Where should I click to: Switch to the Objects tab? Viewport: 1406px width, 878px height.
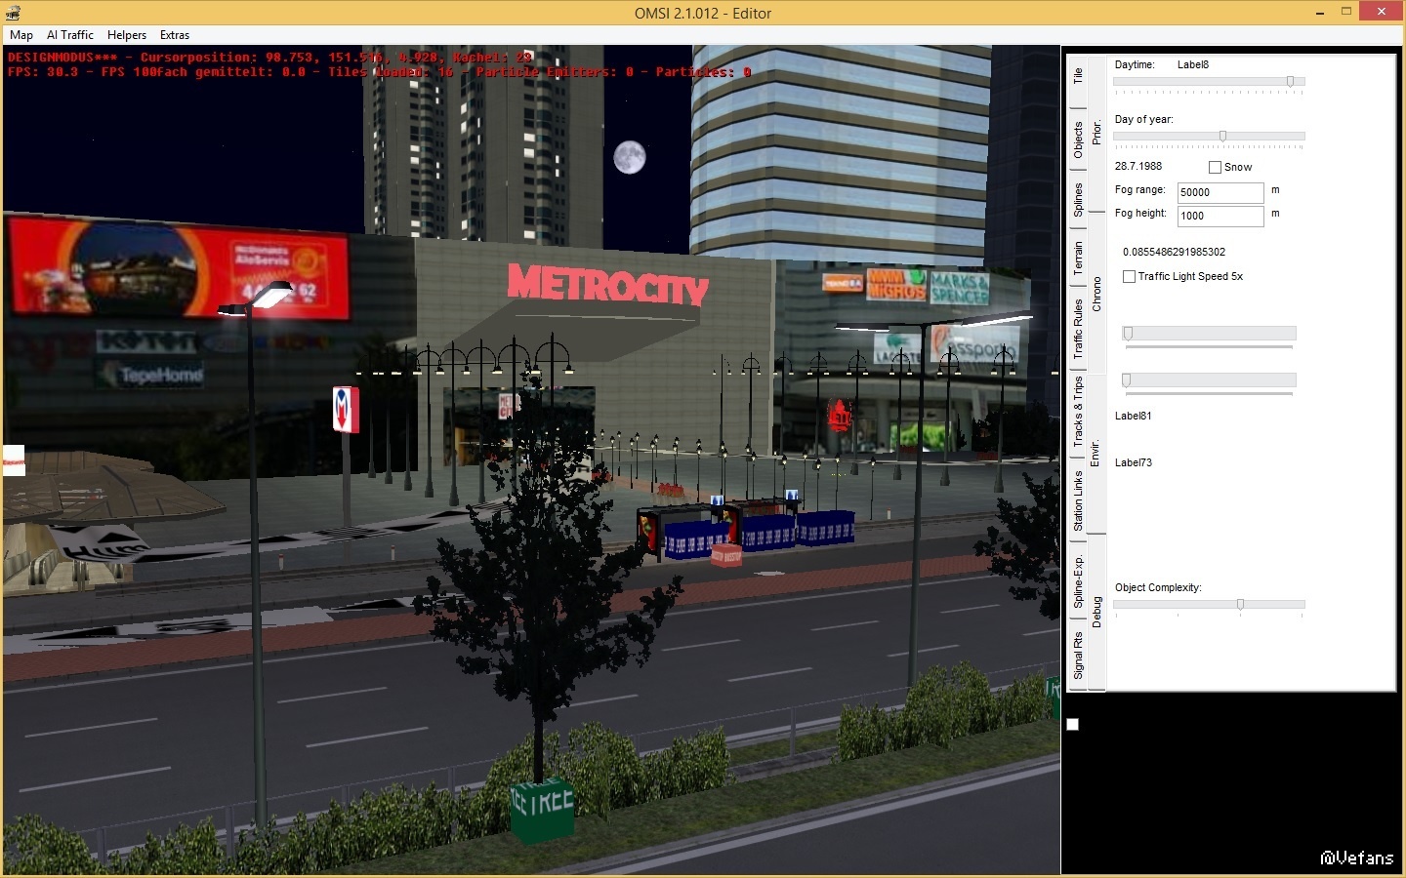(1078, 140)
